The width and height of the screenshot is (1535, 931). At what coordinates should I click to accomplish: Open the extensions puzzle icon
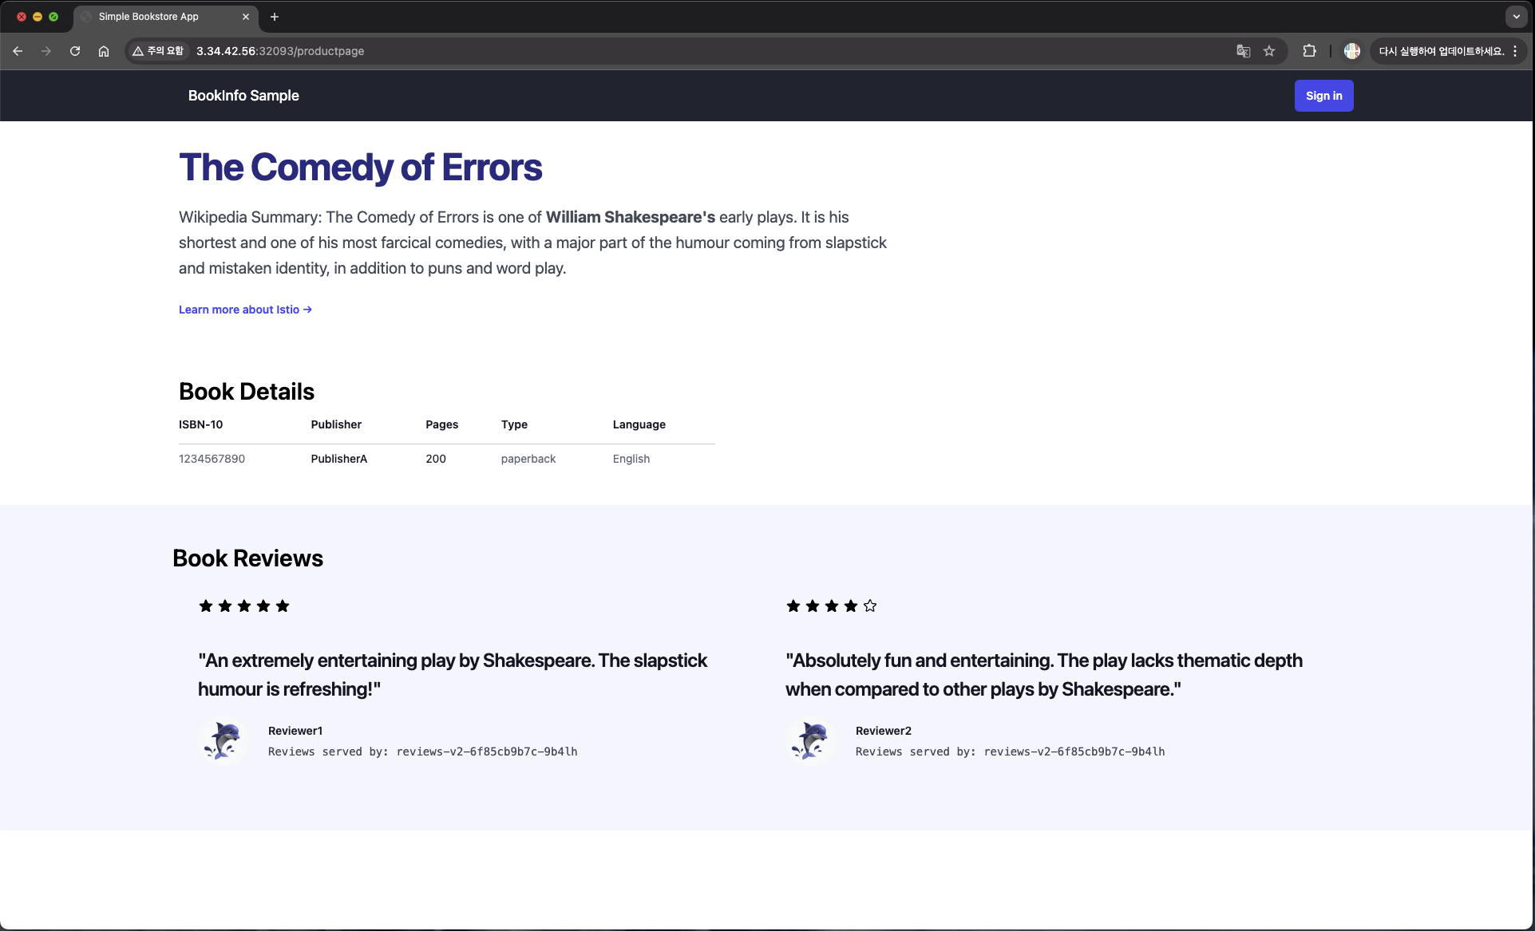[x=1309, y=51]
